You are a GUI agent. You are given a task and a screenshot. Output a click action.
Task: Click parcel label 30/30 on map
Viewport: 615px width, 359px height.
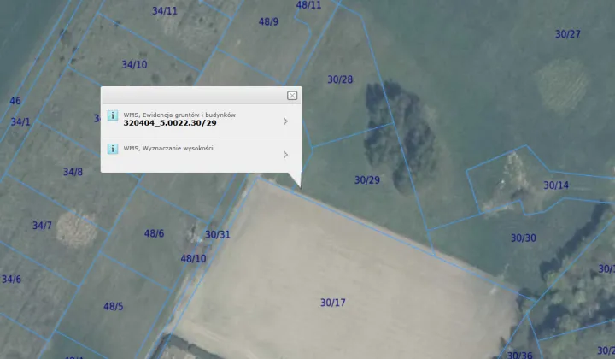point(524,238)
